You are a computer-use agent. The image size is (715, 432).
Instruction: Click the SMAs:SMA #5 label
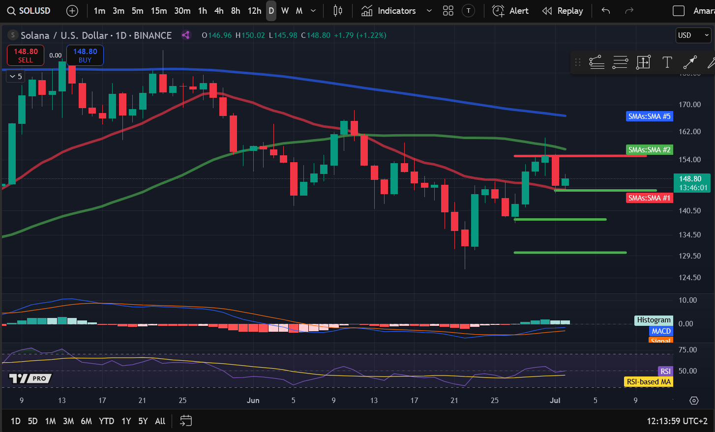[x=649, y=116]
